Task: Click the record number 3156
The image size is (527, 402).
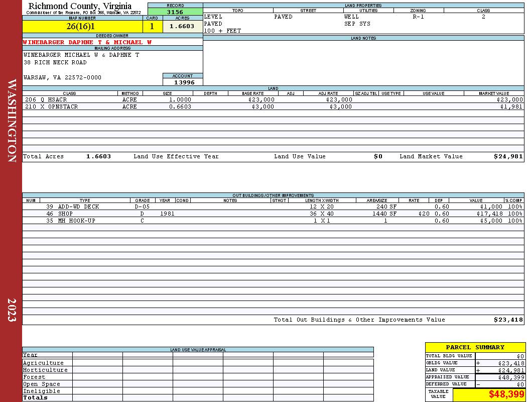Action: point(175,12)
